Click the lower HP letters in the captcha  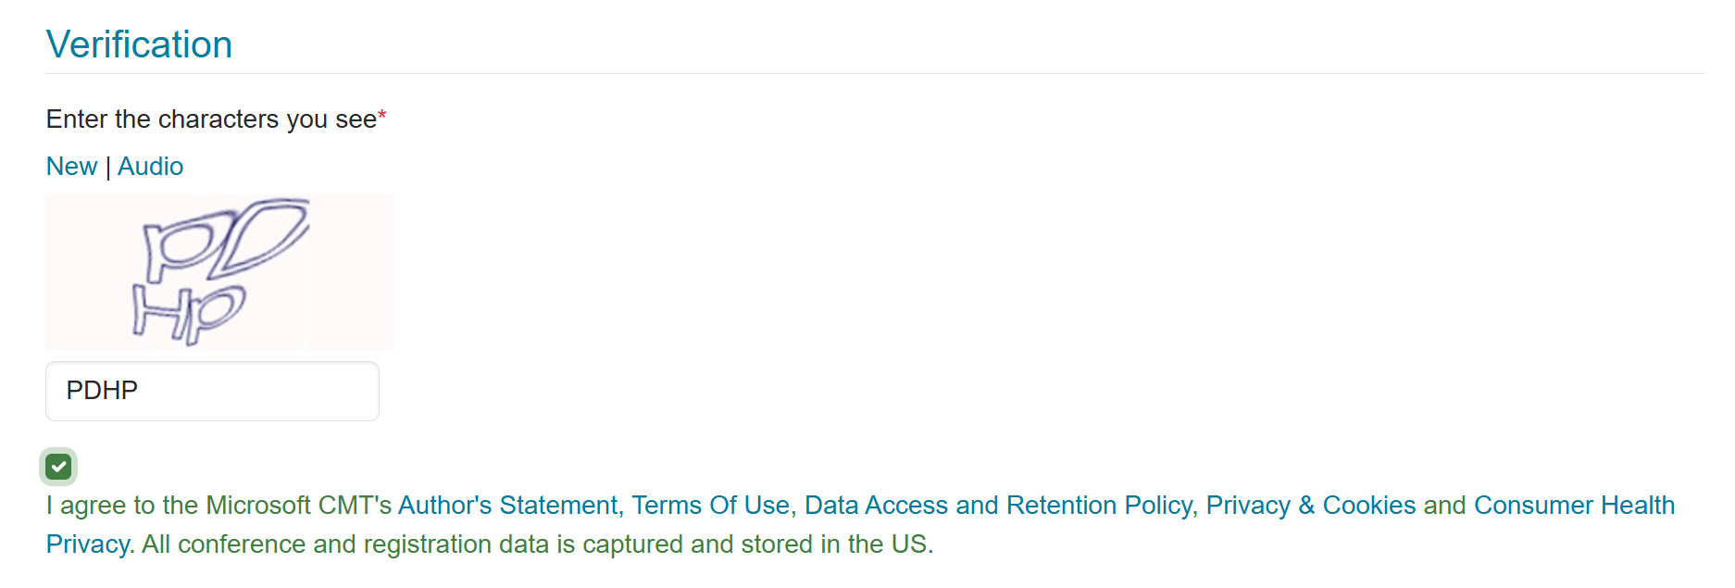tap(188, 315)
